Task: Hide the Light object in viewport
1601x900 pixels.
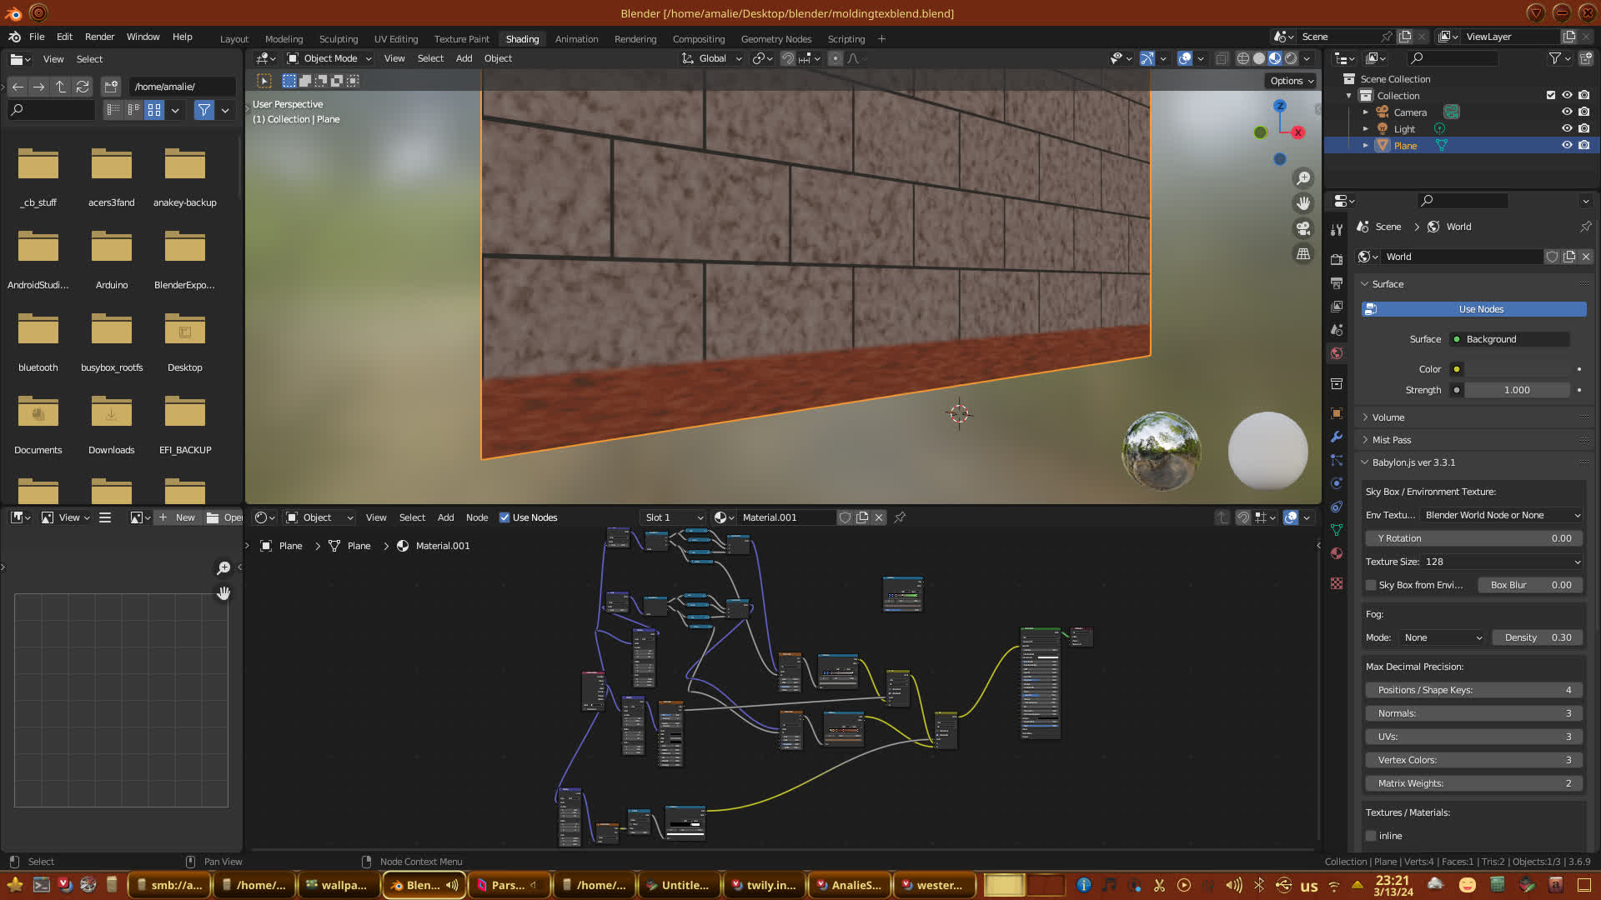Action: [x=1567, y=128]
